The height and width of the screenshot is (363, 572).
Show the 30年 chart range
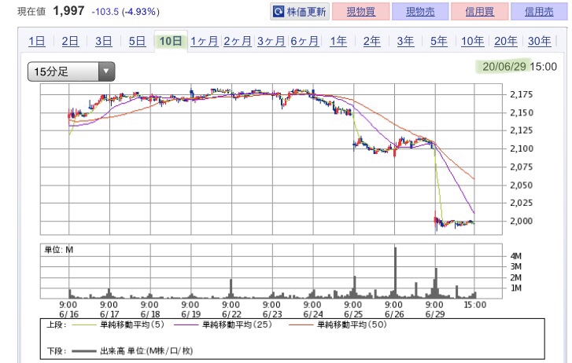[x=539, y=41]
